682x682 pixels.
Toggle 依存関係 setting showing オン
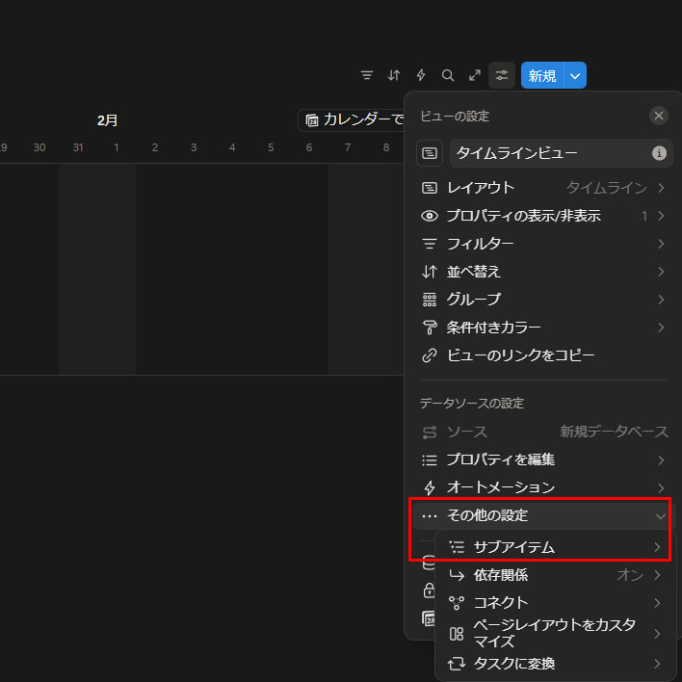tap(556, 575)
